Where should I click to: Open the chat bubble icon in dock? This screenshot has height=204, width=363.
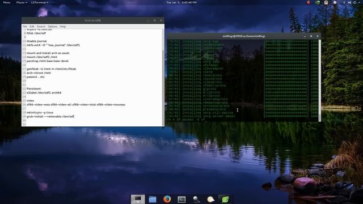210,199
